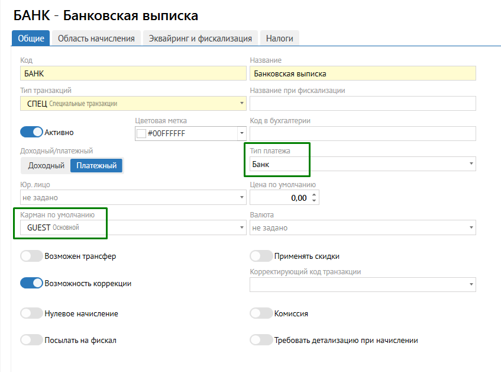The image size is (501, 372).
Task: Click the white Цветовая метка color swatch
Action: click(141, 134)
